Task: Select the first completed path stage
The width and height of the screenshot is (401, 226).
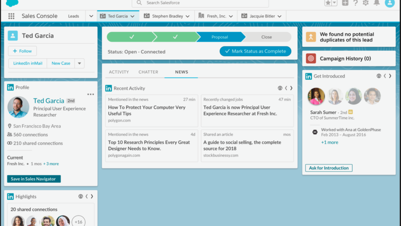Action: 131,37
